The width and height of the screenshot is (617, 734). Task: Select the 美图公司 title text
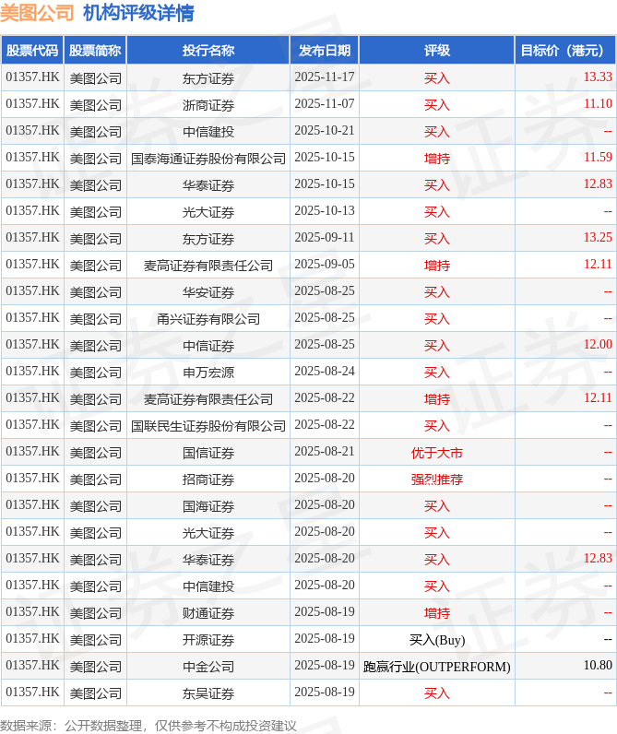(x=37, y=13)
